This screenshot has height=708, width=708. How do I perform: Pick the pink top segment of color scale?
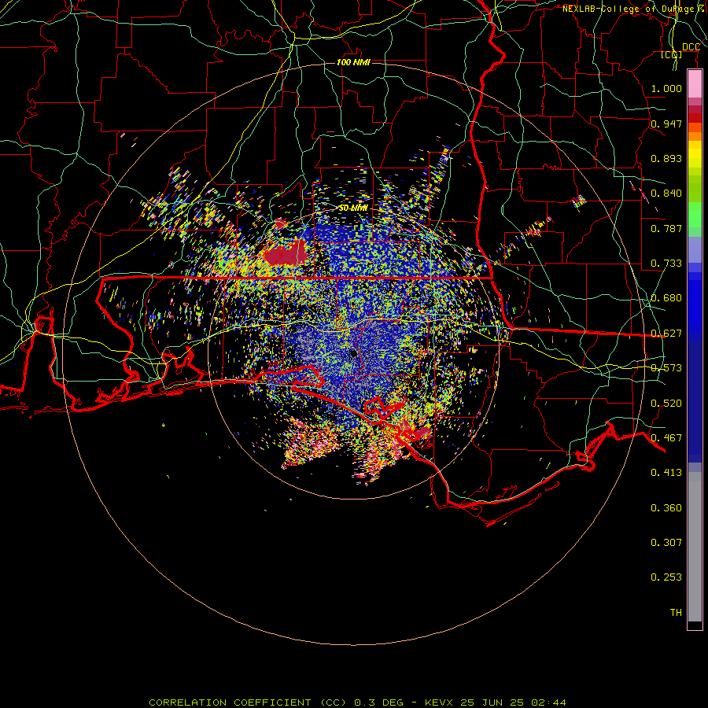coord(695,84)
